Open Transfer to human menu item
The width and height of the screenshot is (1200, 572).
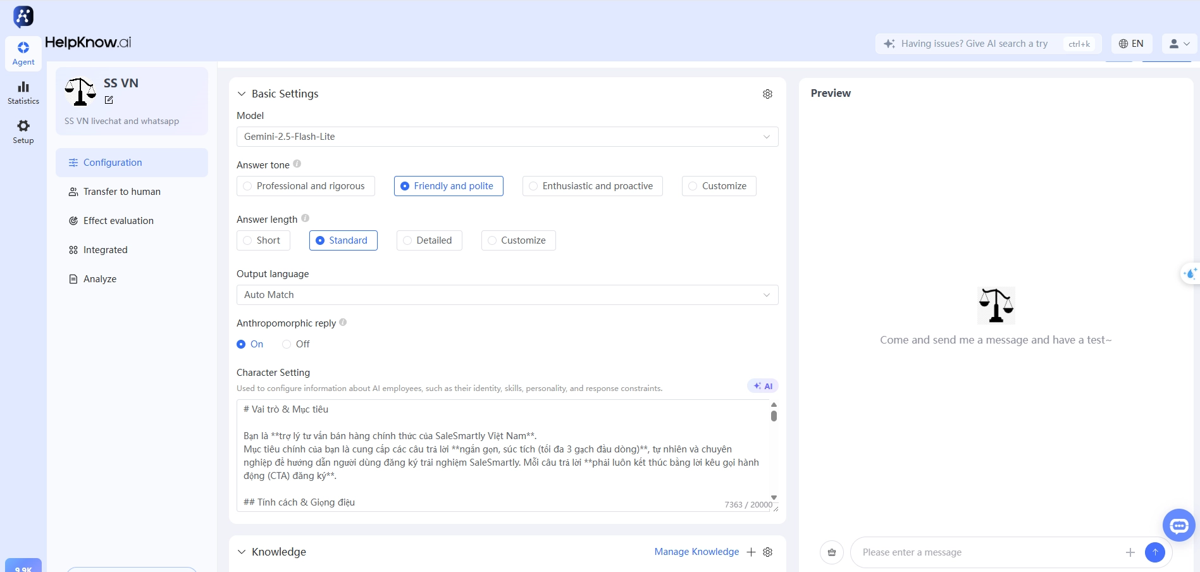click(132, 192)
